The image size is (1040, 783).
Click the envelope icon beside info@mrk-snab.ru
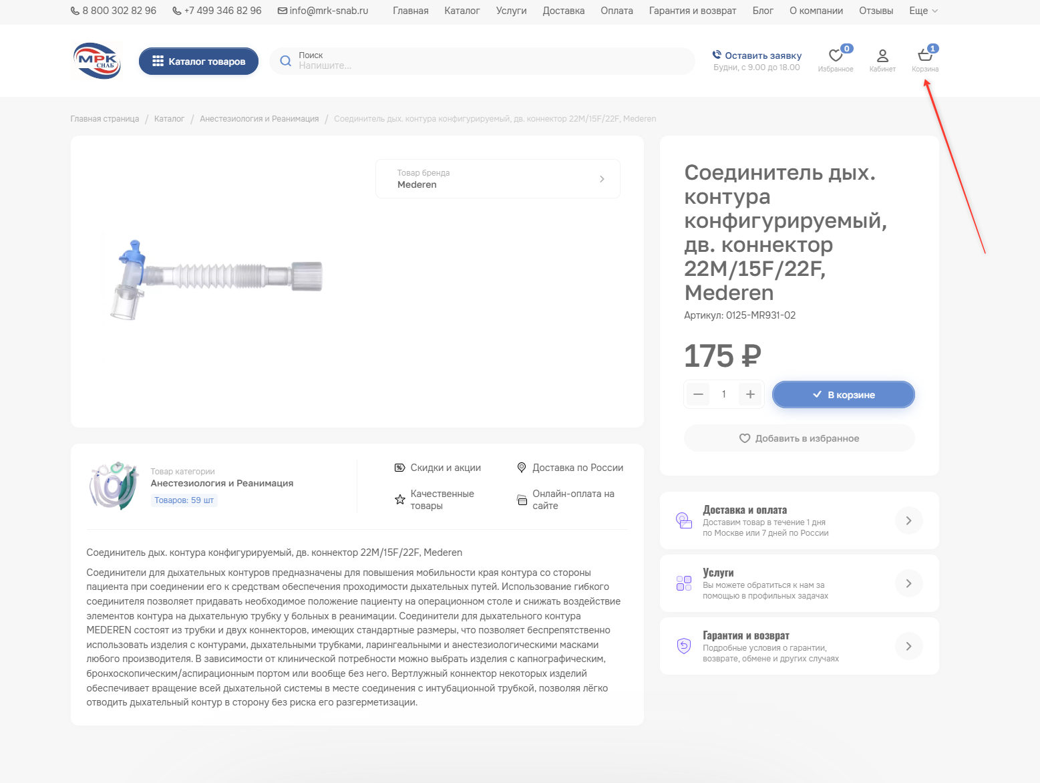coord(283,11)
